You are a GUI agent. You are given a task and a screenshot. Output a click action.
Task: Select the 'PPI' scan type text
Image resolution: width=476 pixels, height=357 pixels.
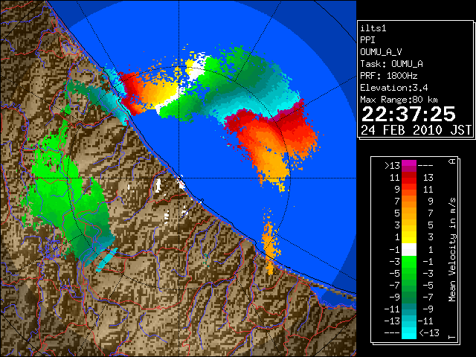tap(367, 40)
